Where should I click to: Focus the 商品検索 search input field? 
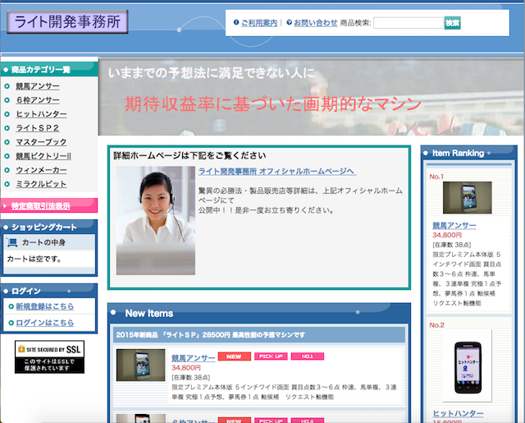tap(409, 23)
